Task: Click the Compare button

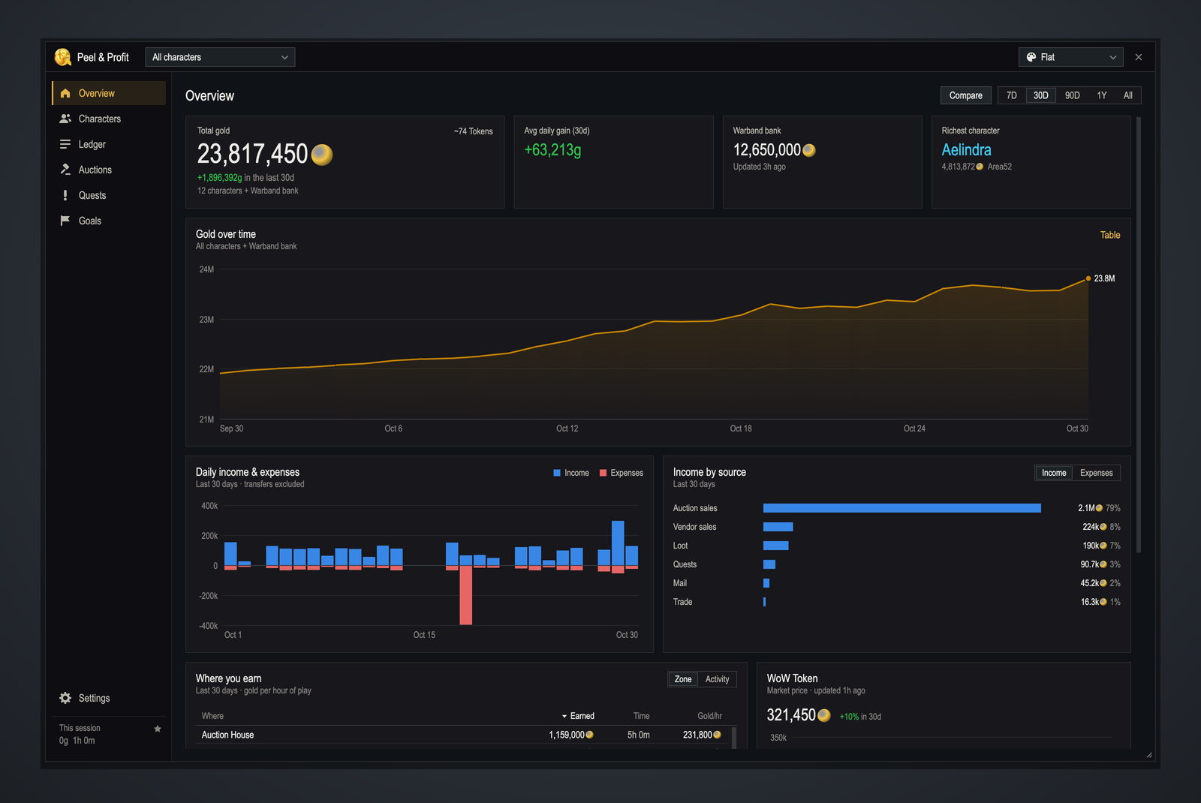Action: (966, 95)
